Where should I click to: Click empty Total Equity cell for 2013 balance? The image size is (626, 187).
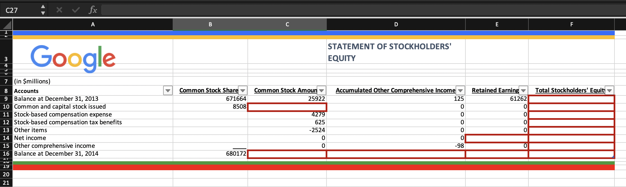click(571, 99)
